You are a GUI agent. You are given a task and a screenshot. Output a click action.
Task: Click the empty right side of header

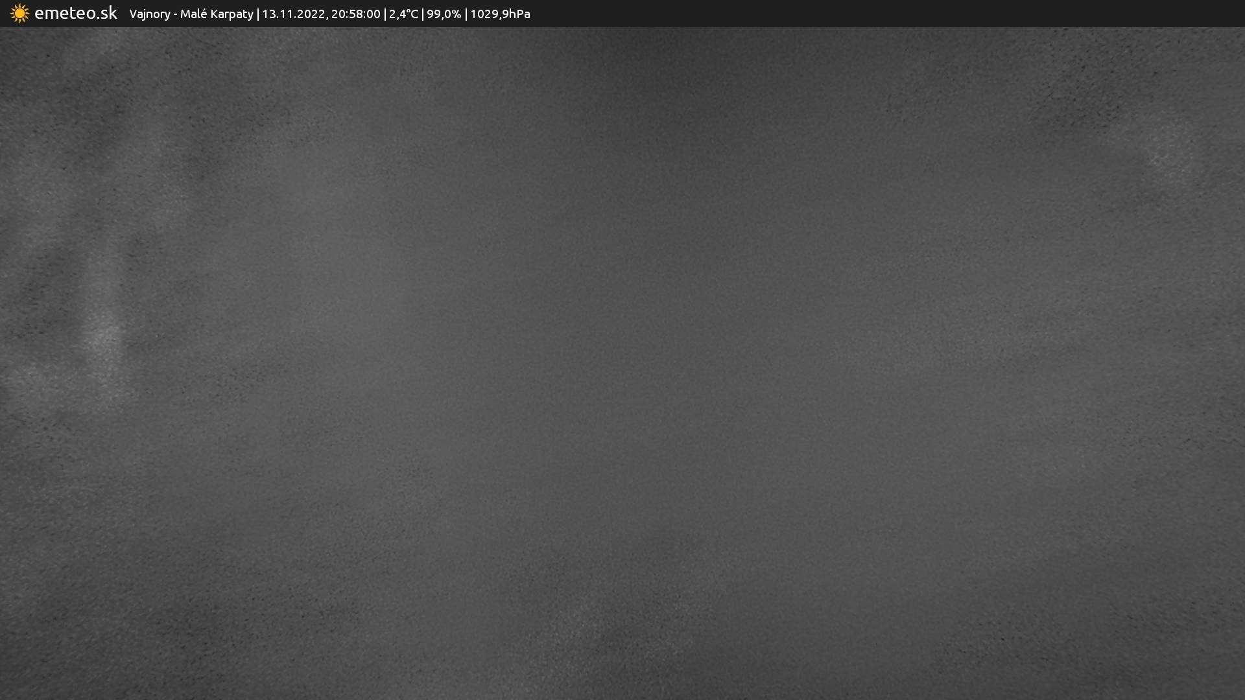tap(908, 14)
